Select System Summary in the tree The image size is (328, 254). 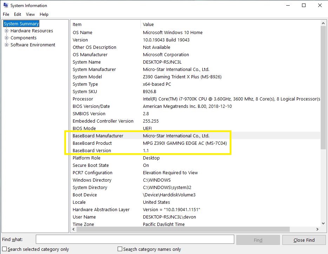[21, 24]
